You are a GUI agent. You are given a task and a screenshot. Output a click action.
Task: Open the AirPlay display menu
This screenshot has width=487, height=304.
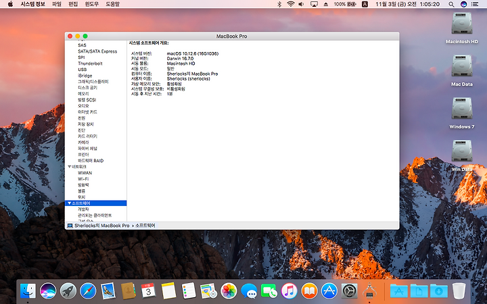click(314, 4)
